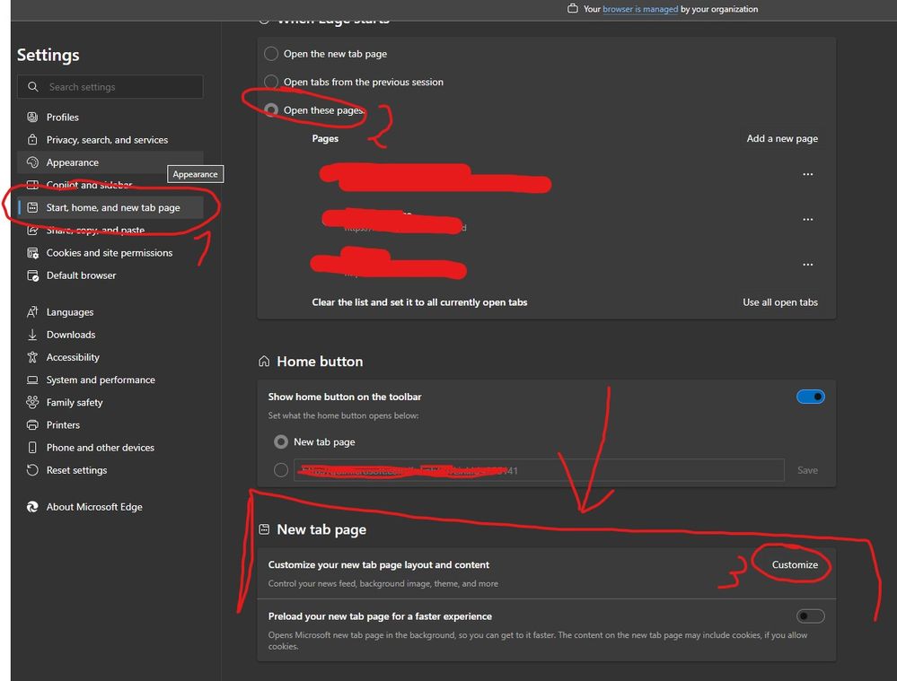
Task: Click the Languages icon
Action: [32, 311]
